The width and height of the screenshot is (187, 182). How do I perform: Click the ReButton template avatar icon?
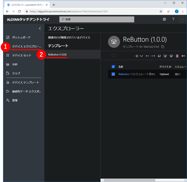click(114, 42)
